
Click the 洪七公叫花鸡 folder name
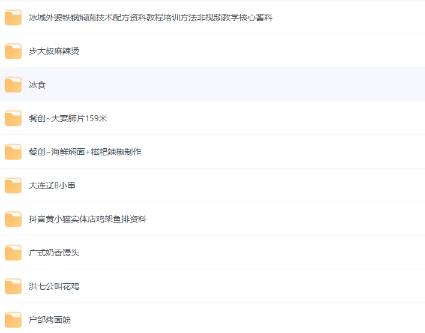pos(54,287)
